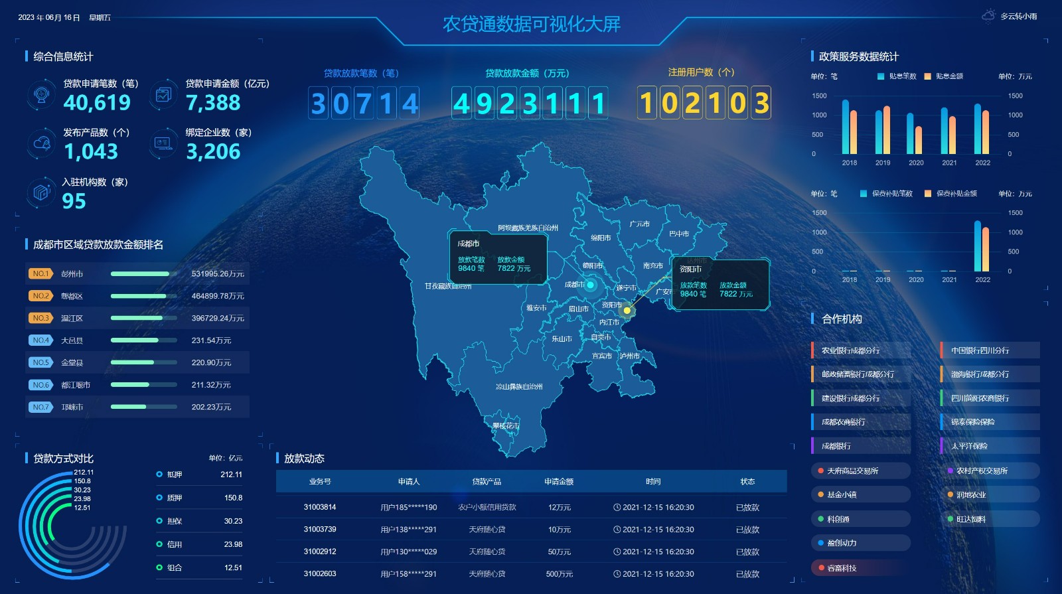
Task: Click the 发布产品数 cloud icon
Action: (42, 143)
